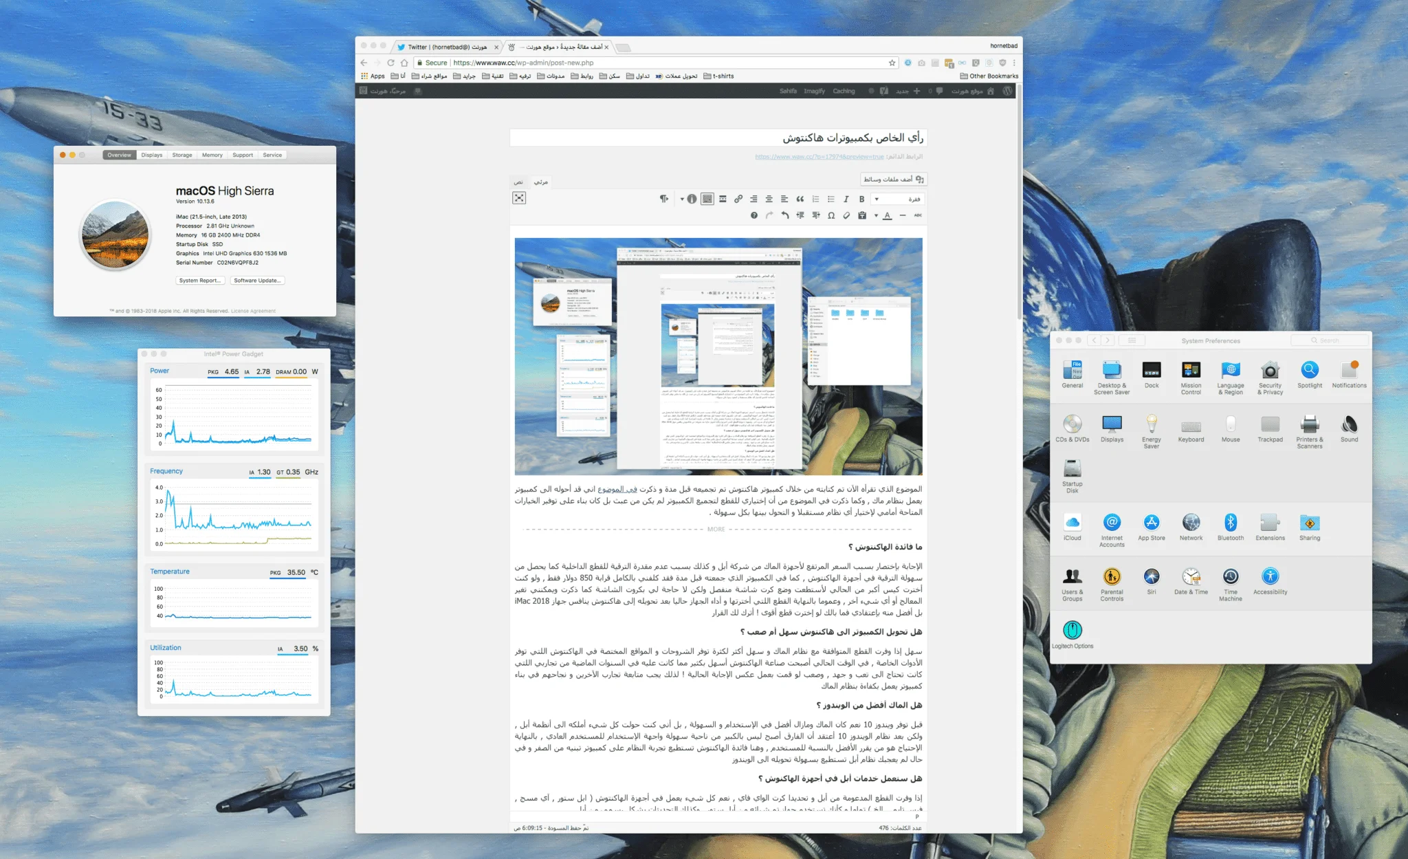Open the paragraph format dropdown

(x=896, y=199)
